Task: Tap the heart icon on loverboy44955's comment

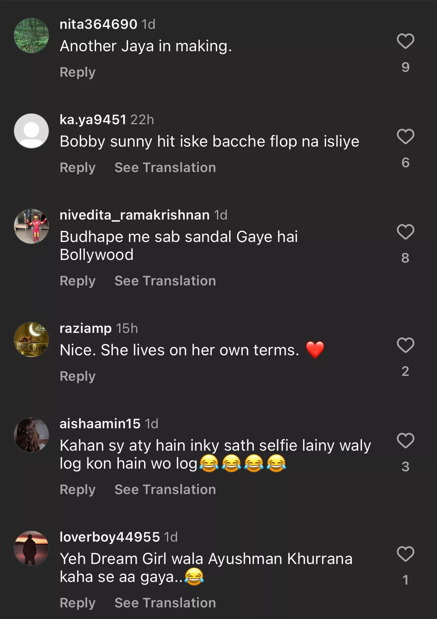Action: pyautogui.click(x=405, y=554)
